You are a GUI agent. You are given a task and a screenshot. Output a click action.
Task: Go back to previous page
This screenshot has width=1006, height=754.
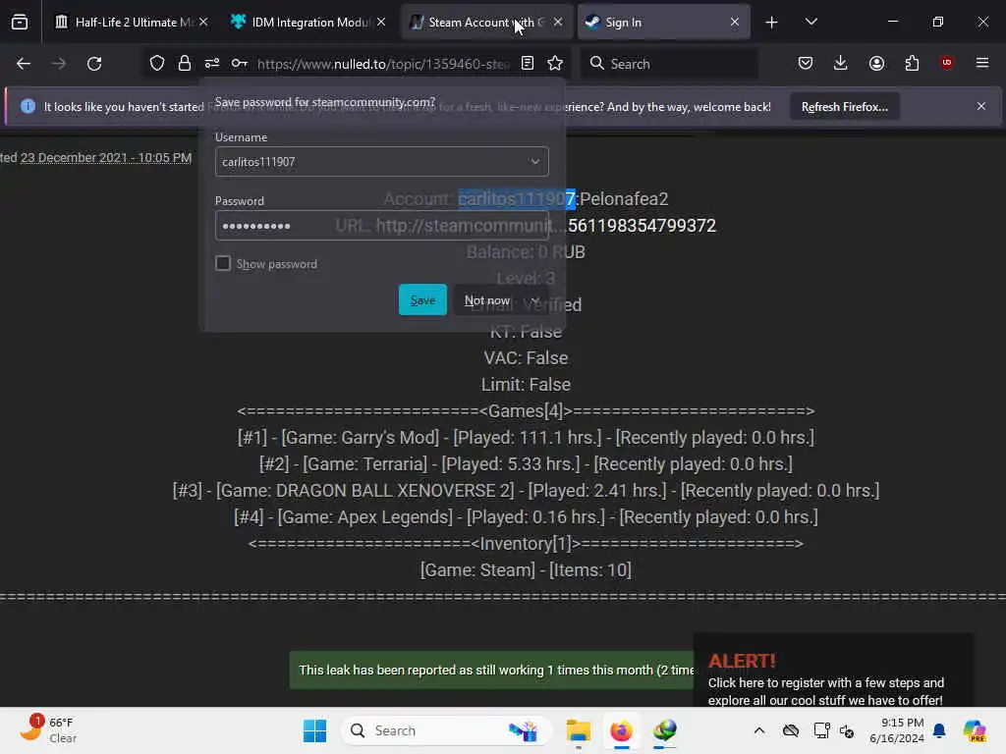pyautogui.click(x=24, y=64)
